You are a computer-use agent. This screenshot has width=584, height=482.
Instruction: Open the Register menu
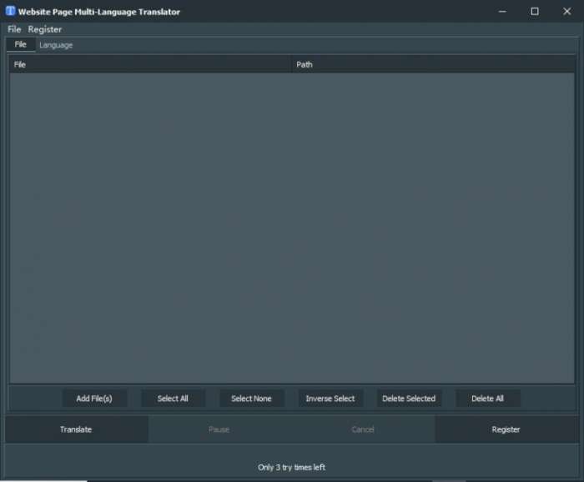[x=45, y=29]
